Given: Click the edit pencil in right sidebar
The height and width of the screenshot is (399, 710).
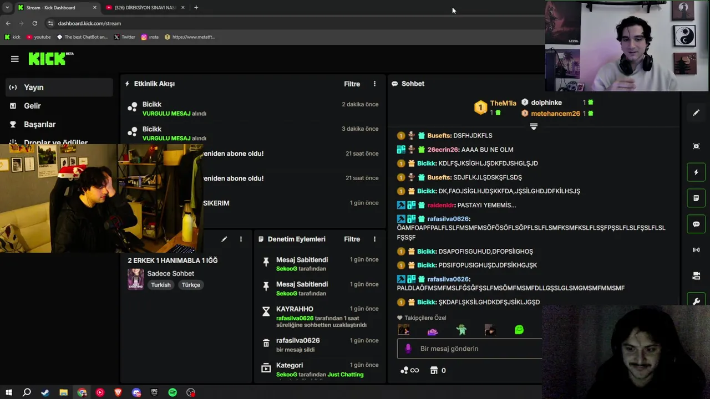Looking at the screenshot, I should 696,112.
